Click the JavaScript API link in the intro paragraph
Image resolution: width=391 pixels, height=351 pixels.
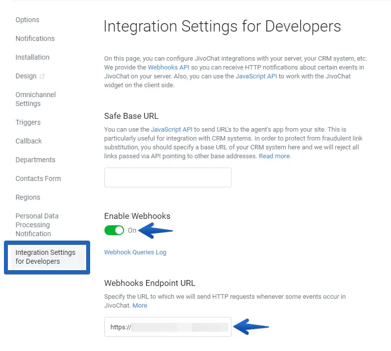click(256, 76)
